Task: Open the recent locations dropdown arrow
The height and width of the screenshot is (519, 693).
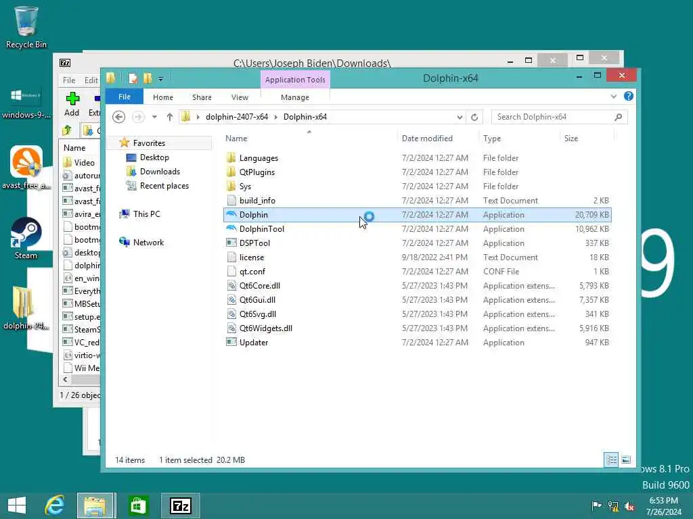Action: point(154,117)
